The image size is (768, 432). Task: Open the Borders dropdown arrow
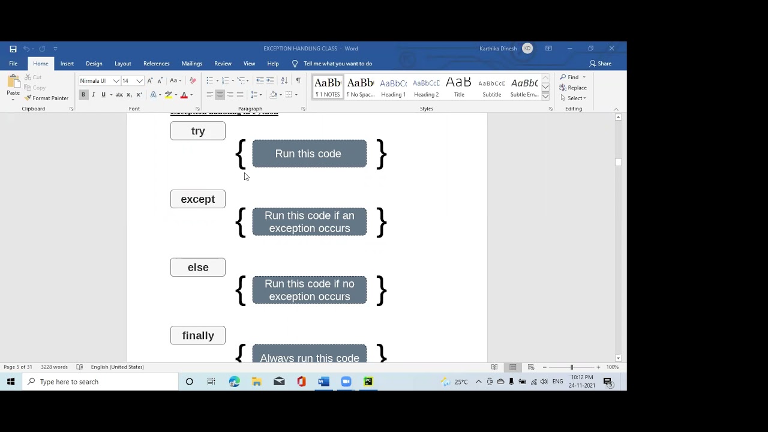(296, 95)
